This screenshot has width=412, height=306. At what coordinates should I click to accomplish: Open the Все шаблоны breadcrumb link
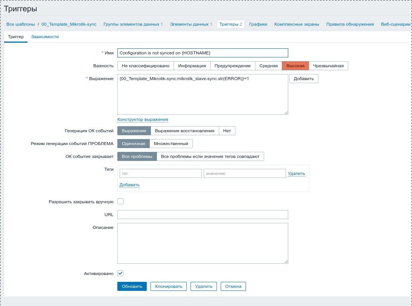tap(20, 24)
